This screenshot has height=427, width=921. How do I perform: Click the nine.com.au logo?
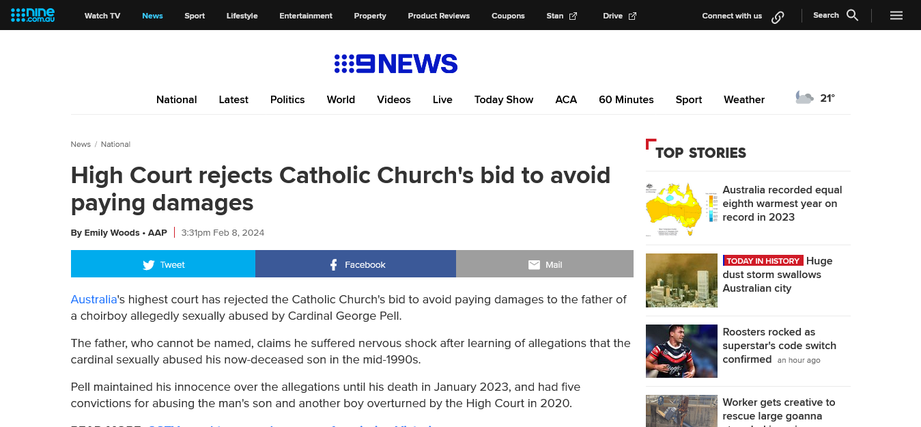pyautogui.click(x=33, y=15)
